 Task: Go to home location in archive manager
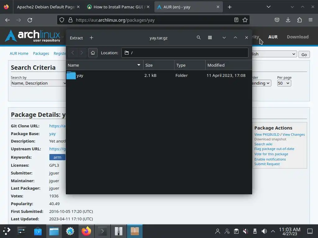coord(93,53)
